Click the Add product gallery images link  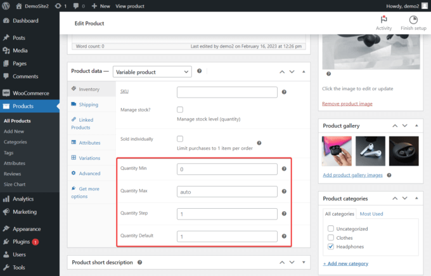coord(352,175)
